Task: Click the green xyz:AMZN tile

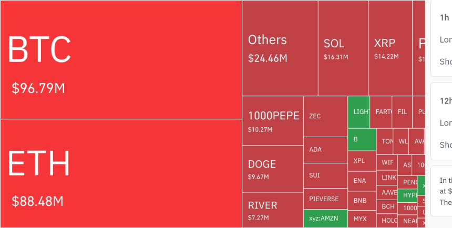Action: click(x=325, y=218)
